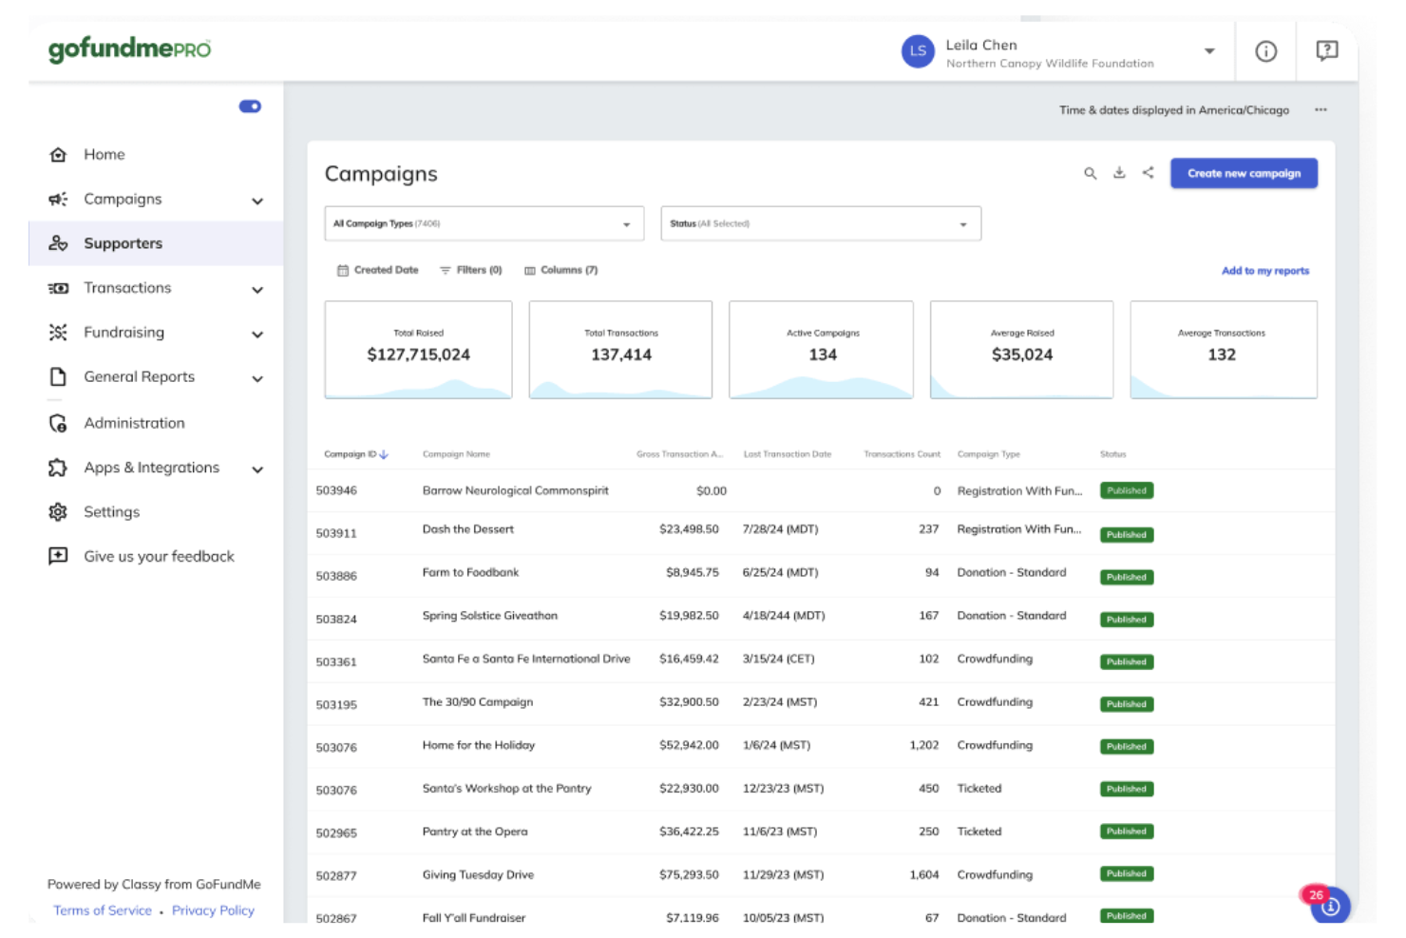Open the All Campaign Types dropdown

[x=484, y=223]
